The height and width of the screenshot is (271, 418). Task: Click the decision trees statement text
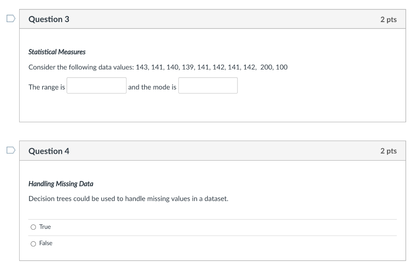pyautogui.click(x=128, y=199)
